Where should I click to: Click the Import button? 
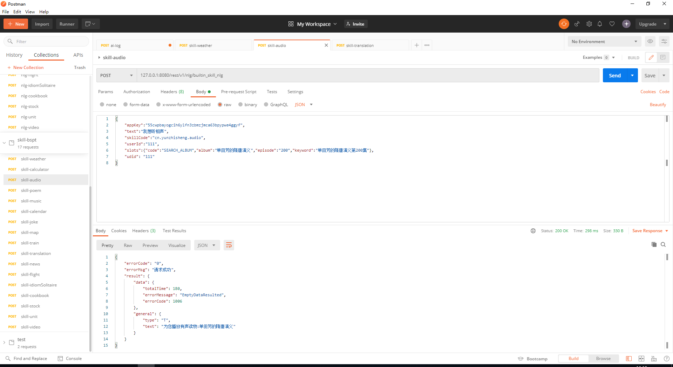42,24
